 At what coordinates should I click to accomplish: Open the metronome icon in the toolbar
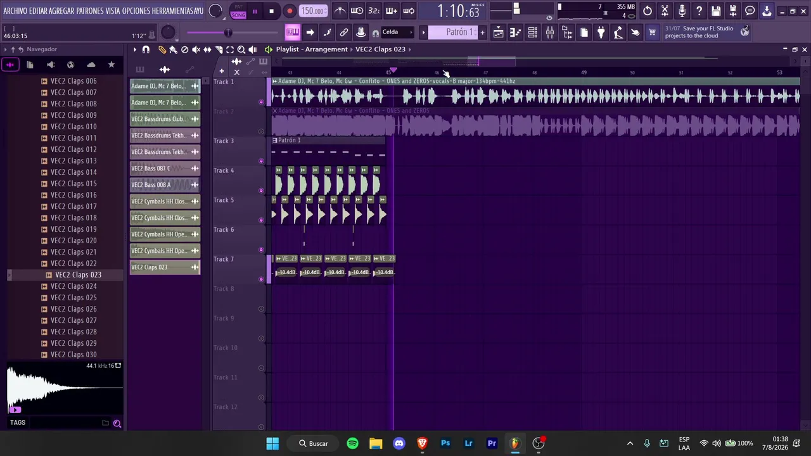[340, 11]
